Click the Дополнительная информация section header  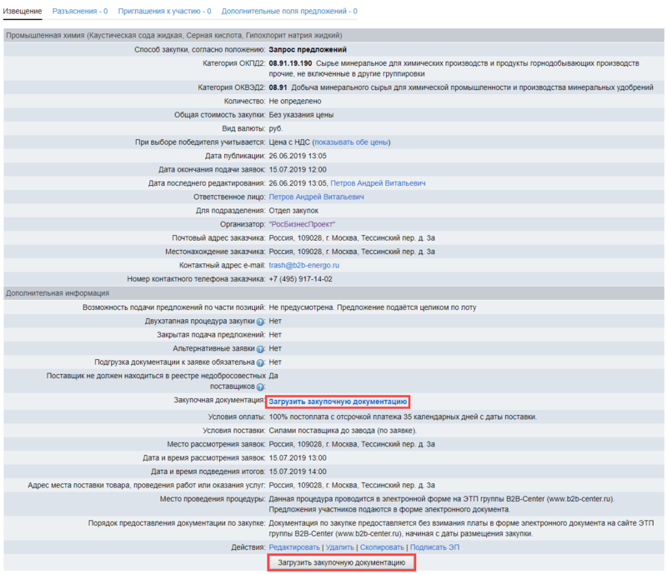click(x=58, y=293)
